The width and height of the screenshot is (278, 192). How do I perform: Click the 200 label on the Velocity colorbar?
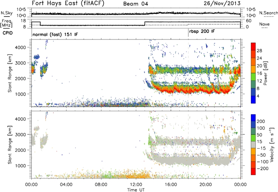[261, 121]
